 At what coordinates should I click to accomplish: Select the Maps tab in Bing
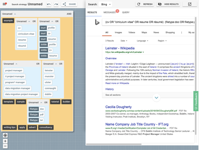(x=144, y=33)
